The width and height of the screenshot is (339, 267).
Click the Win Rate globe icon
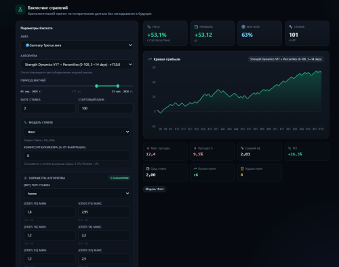pyautogui.click(x=243, y=26)
